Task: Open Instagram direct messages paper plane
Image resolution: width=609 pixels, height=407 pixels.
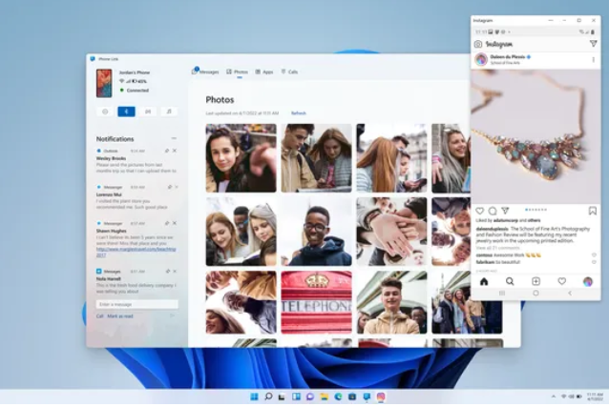Action: pyautogui.click(x=593, y=44)
